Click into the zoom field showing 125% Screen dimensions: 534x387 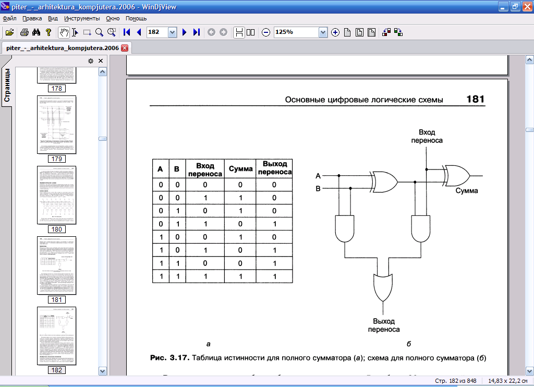coord(297,32)
